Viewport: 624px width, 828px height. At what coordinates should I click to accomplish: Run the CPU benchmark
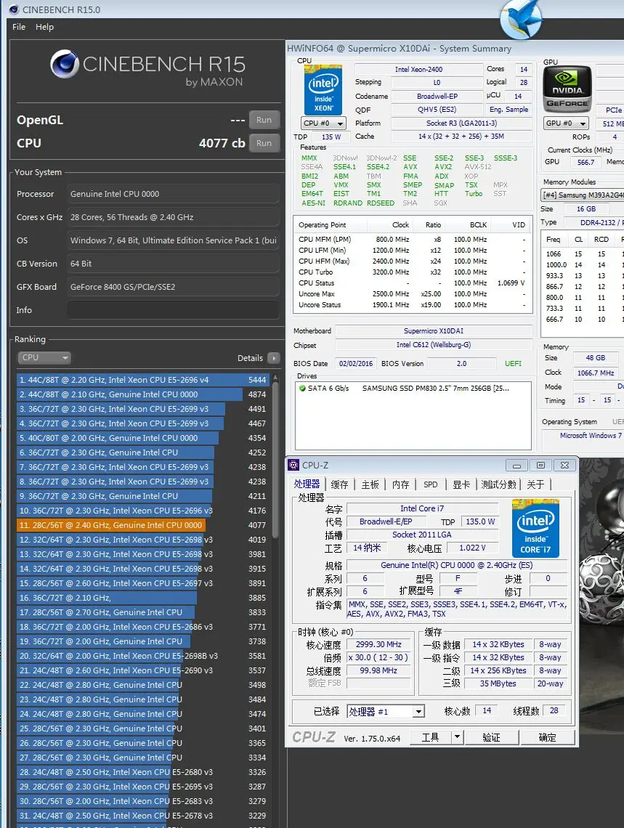click(x=264, y=143)
